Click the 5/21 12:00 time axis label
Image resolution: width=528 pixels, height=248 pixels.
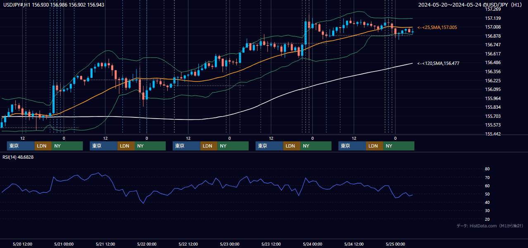point(105,244)
